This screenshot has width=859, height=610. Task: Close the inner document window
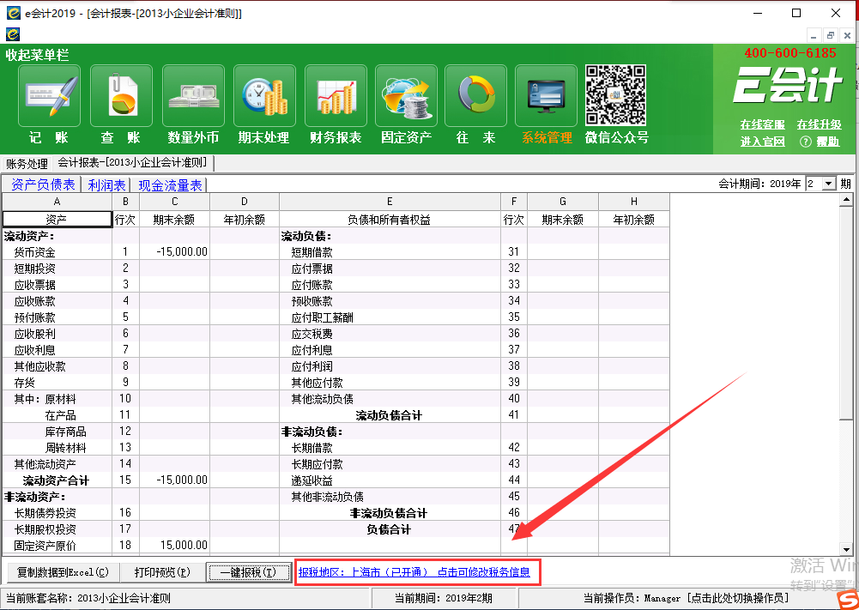pyautogui.click(x=847, y=35)
